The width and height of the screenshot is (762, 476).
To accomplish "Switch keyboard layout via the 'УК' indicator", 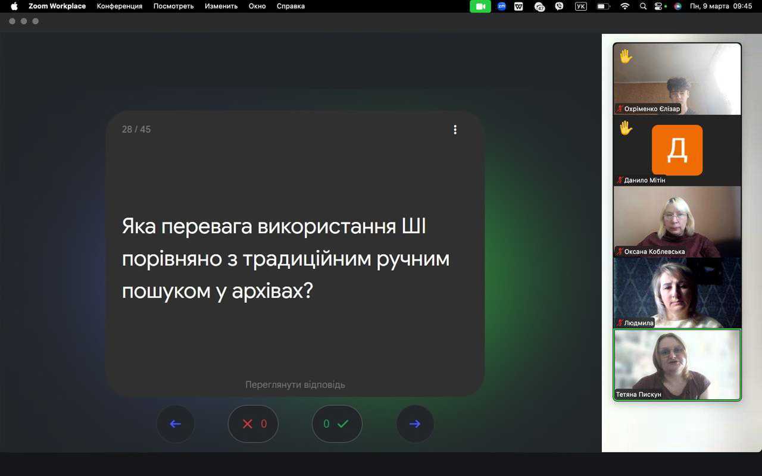I will [x=580, y=6].
